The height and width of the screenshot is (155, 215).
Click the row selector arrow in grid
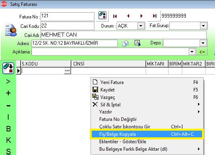pos(19,71)
